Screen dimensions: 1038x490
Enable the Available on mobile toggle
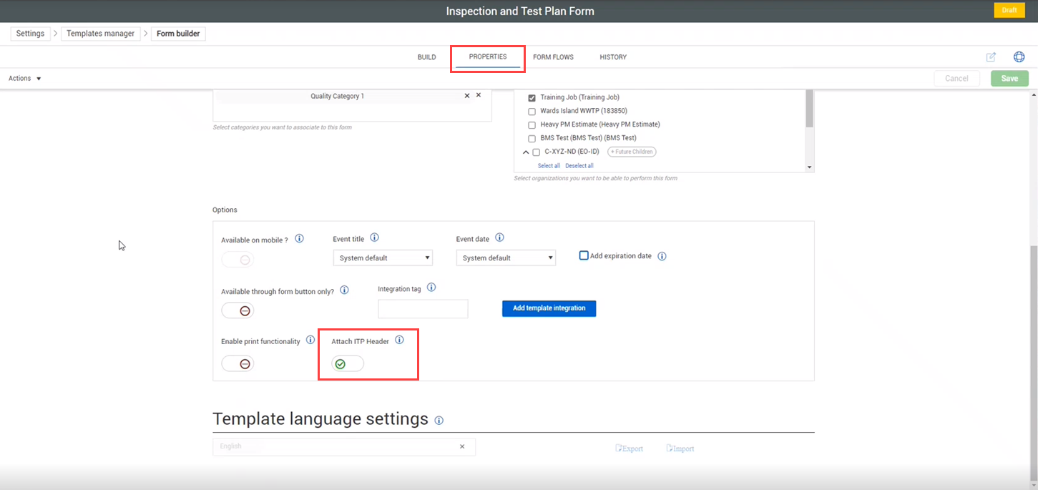click(x=237, y=259)
